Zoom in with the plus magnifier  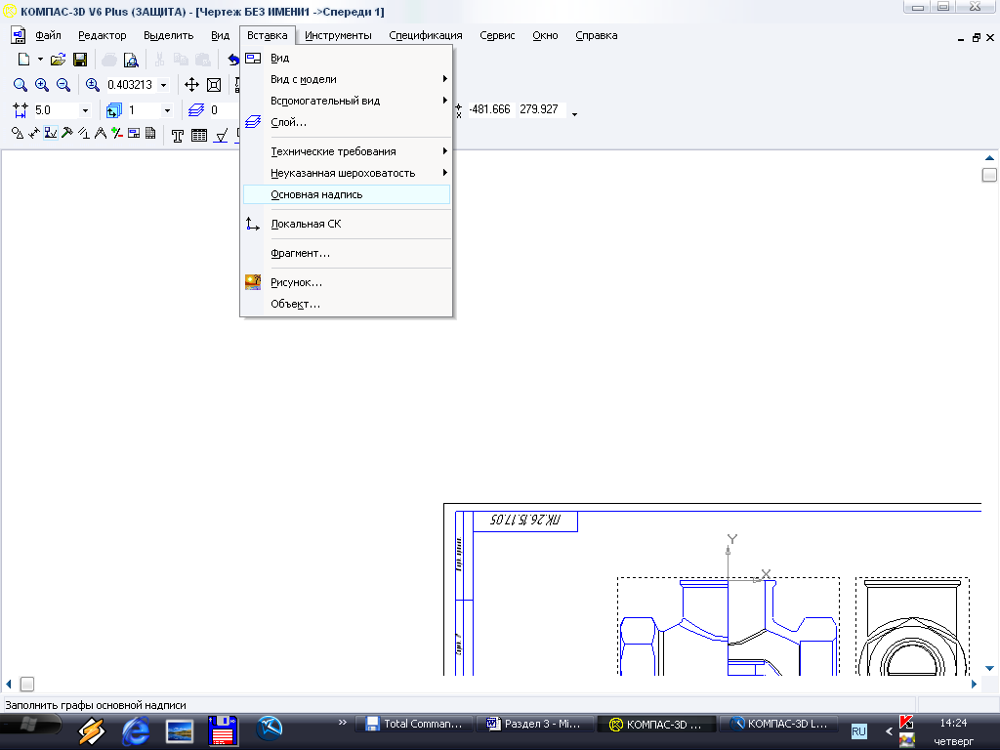tap(41, 85)
